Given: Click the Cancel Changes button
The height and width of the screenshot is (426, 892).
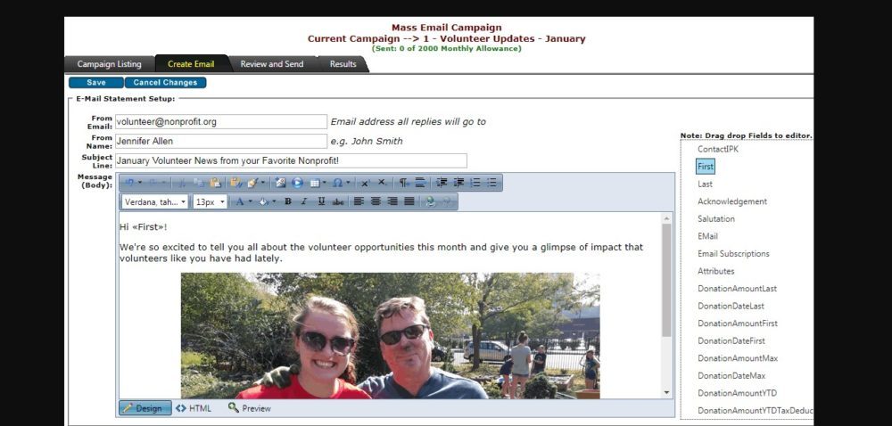Looking at the screenshot, I should pos(165,83).
